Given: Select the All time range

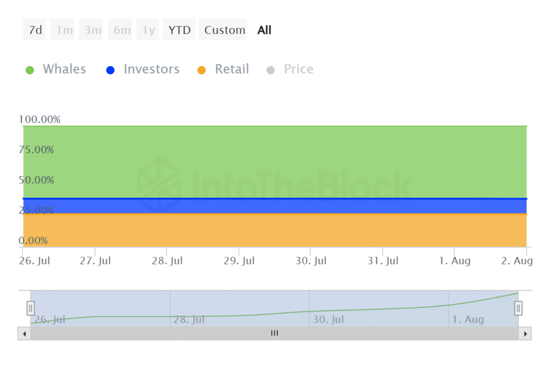Looking at the screenshot, I should pos(264,30).
